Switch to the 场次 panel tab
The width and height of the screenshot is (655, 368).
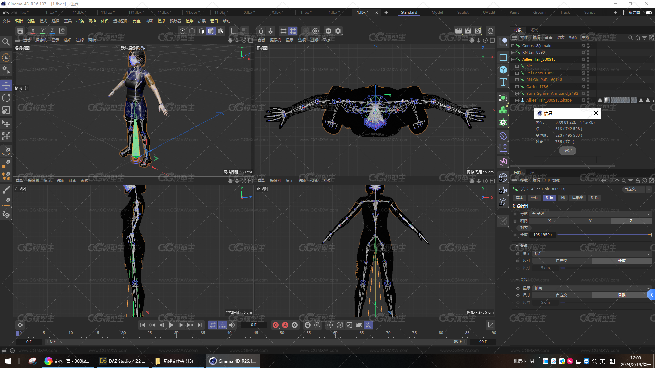pos(534,30)
